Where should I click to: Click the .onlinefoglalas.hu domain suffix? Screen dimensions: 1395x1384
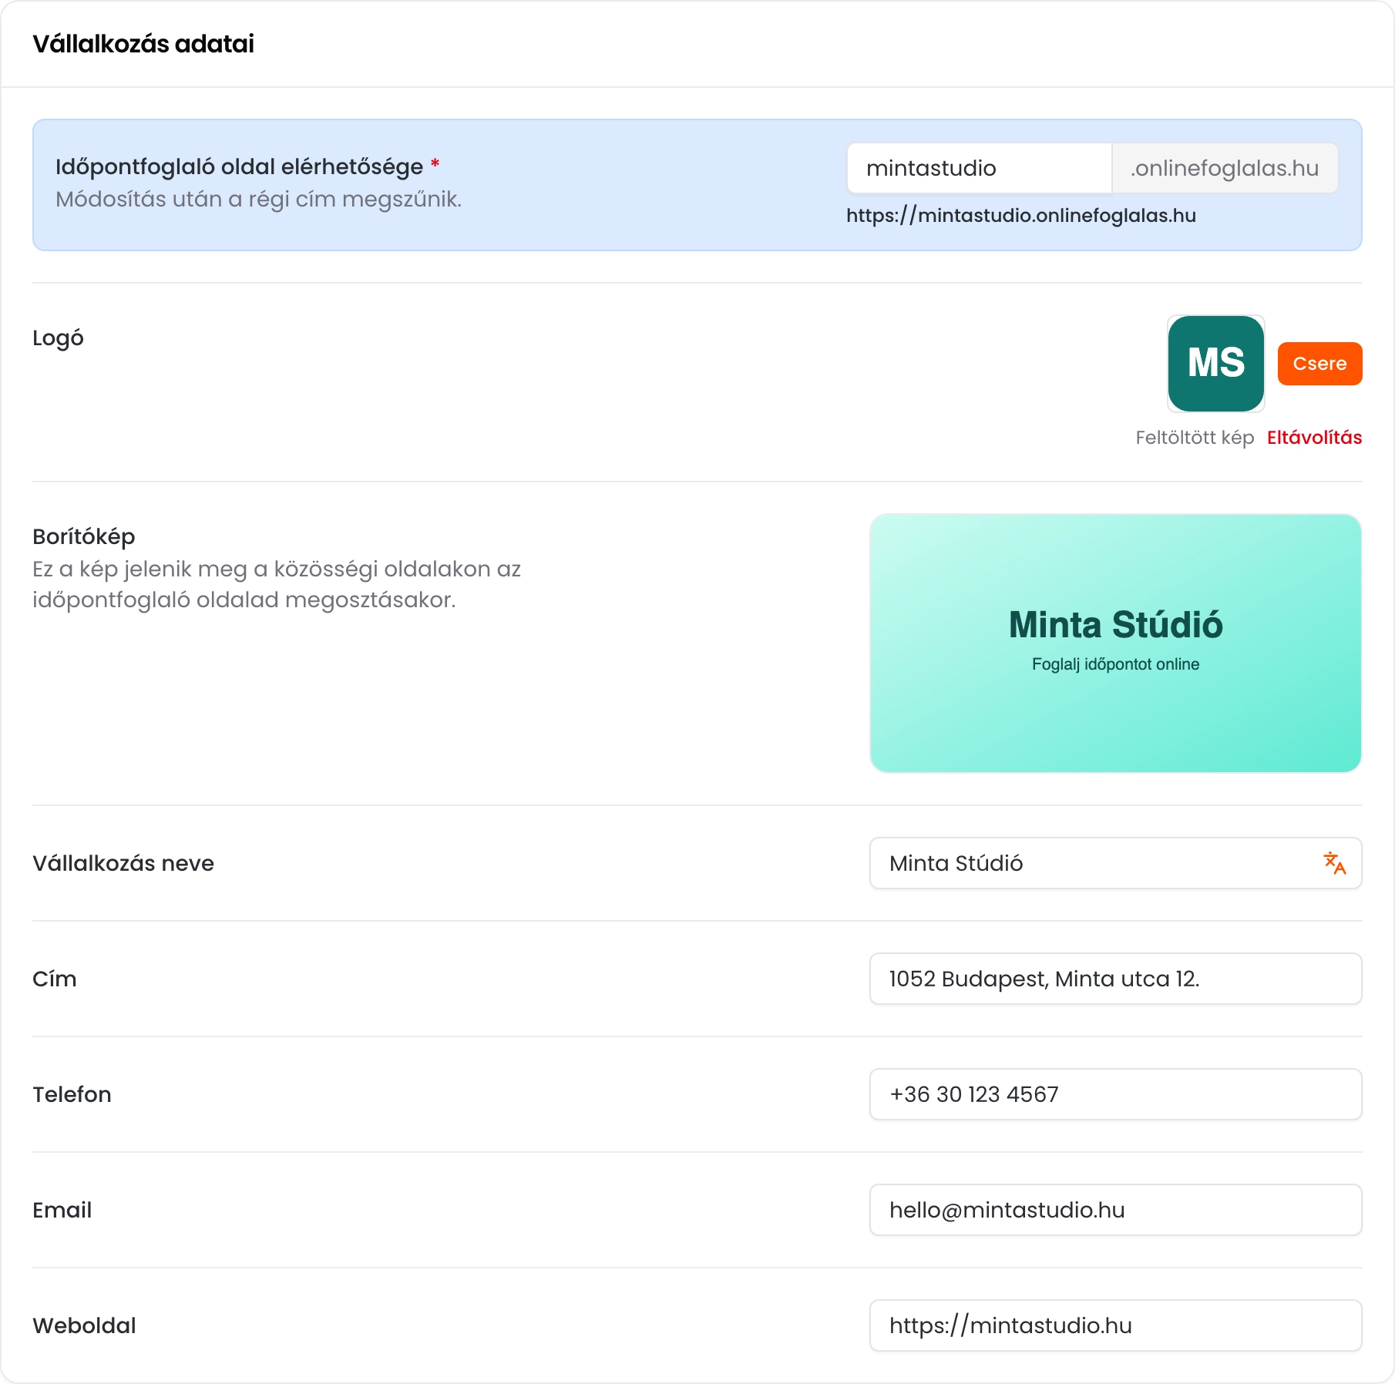coord(1225,168)
